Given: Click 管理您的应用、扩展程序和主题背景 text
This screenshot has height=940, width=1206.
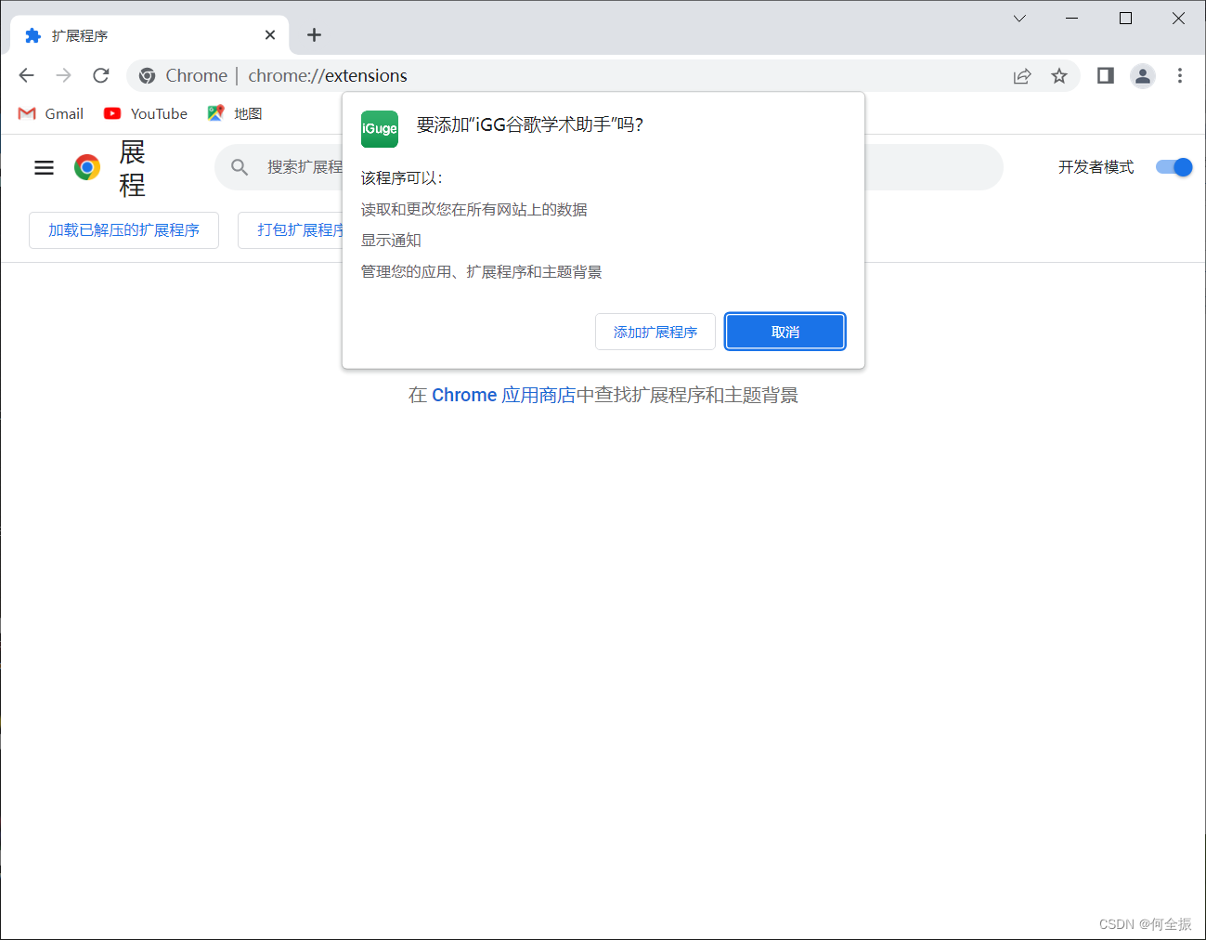Looking at the screenshot, I should [482, 272].
